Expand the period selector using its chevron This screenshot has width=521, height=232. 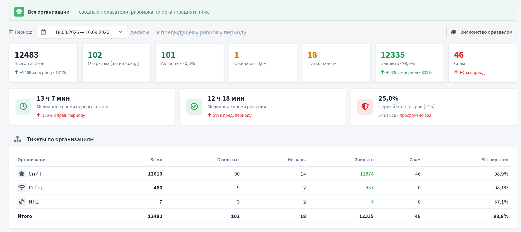coord(121,32)
